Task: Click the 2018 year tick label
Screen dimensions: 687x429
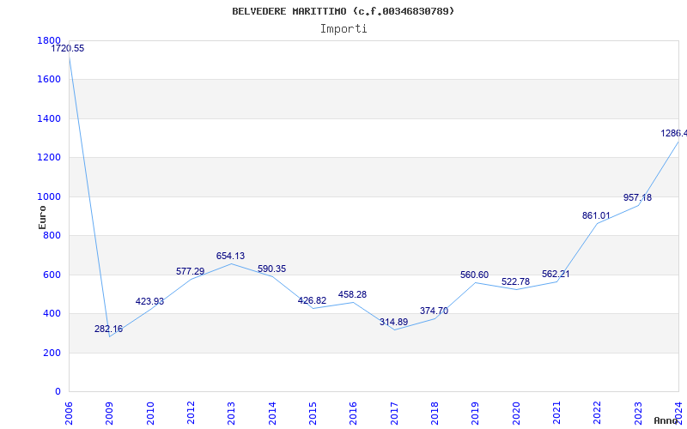Action: [x=435, y=414]
